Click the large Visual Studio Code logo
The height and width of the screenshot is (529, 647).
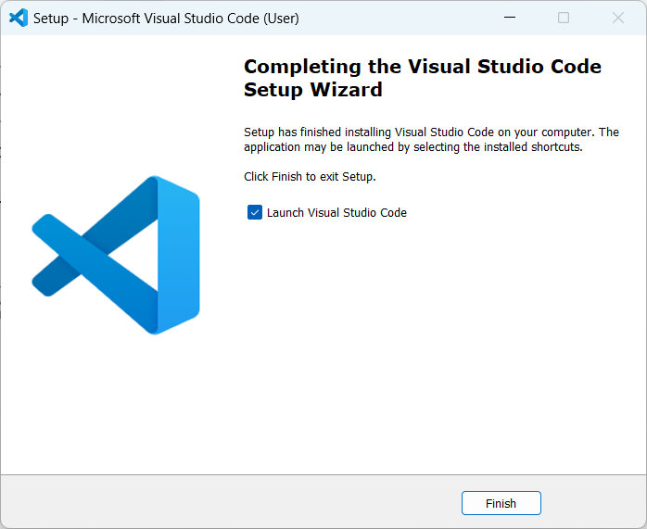click(116, 255)
